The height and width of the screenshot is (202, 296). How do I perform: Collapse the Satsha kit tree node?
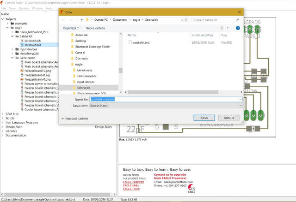coord(12,36)
